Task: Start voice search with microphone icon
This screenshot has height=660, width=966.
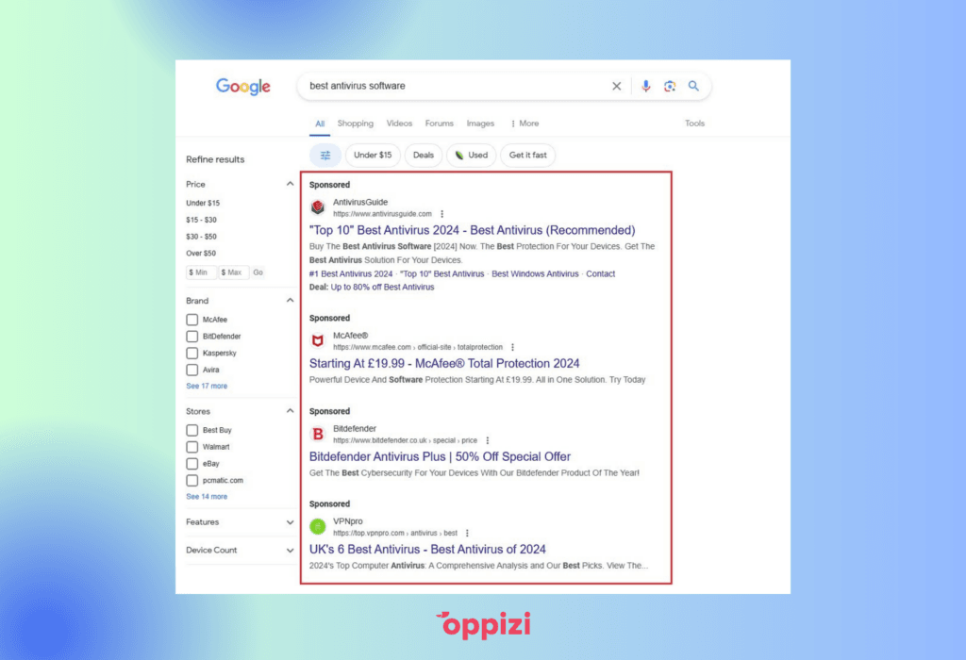Action: point(645,86)
